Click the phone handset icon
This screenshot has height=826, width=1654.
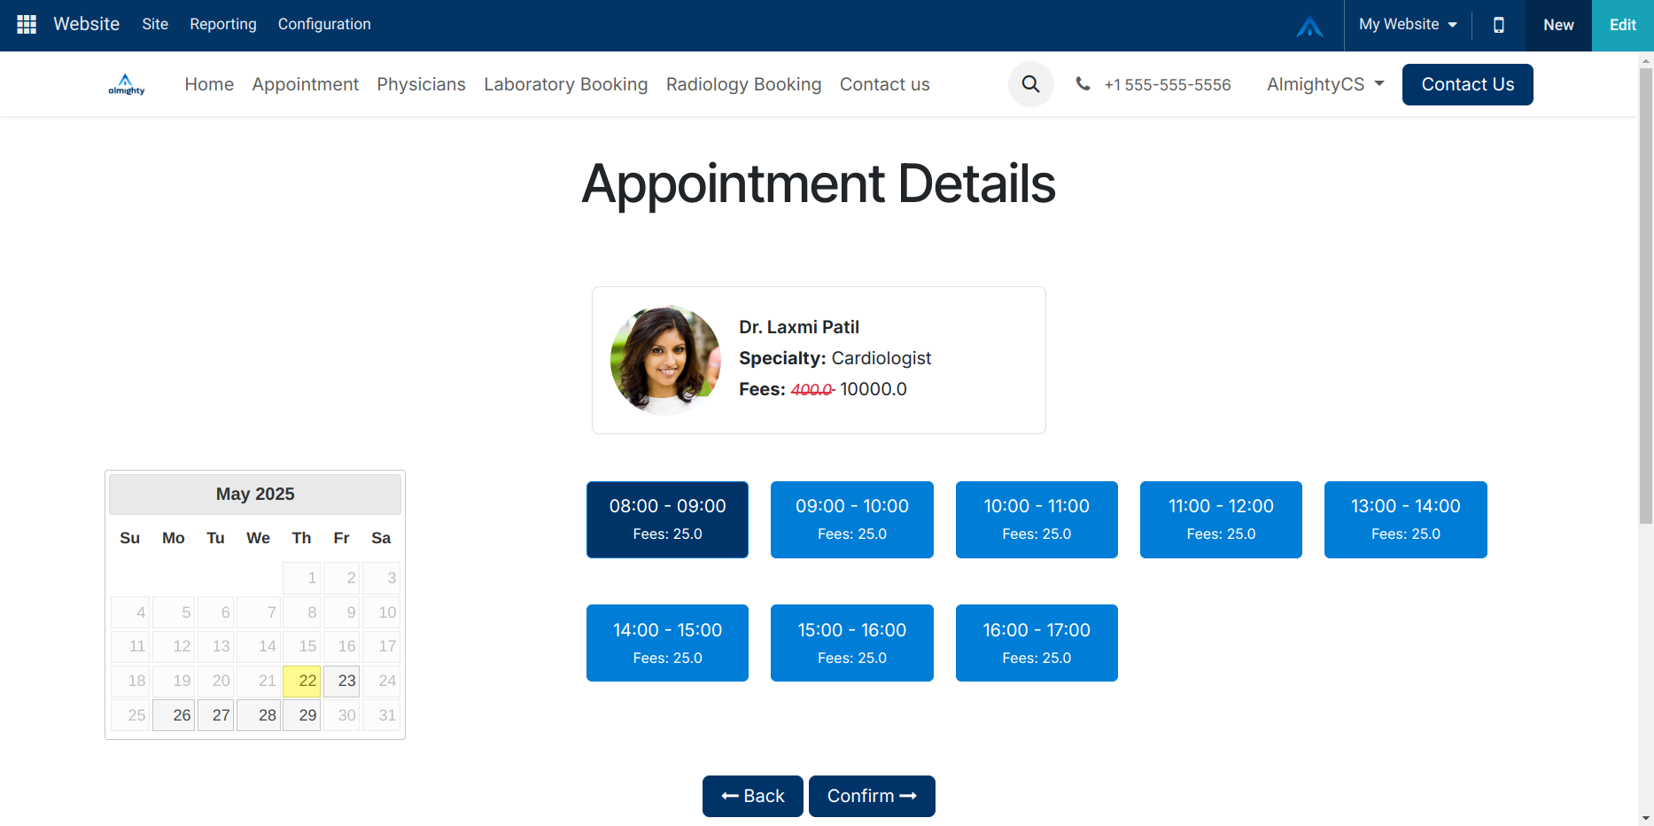point(1083,84)
